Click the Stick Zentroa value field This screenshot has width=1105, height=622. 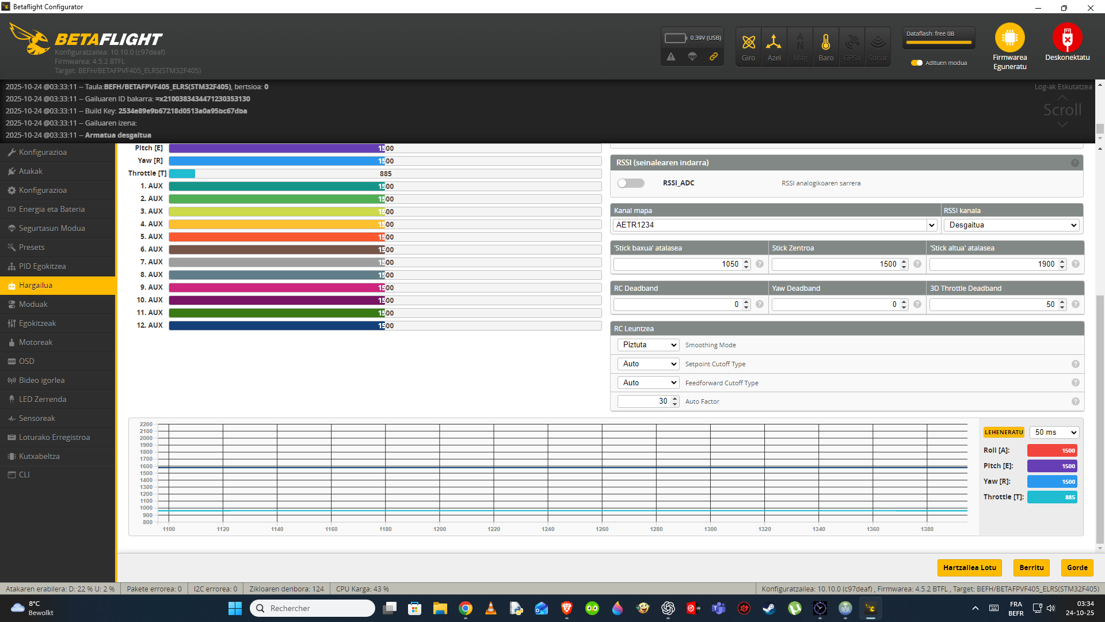[x=835, y=264]
